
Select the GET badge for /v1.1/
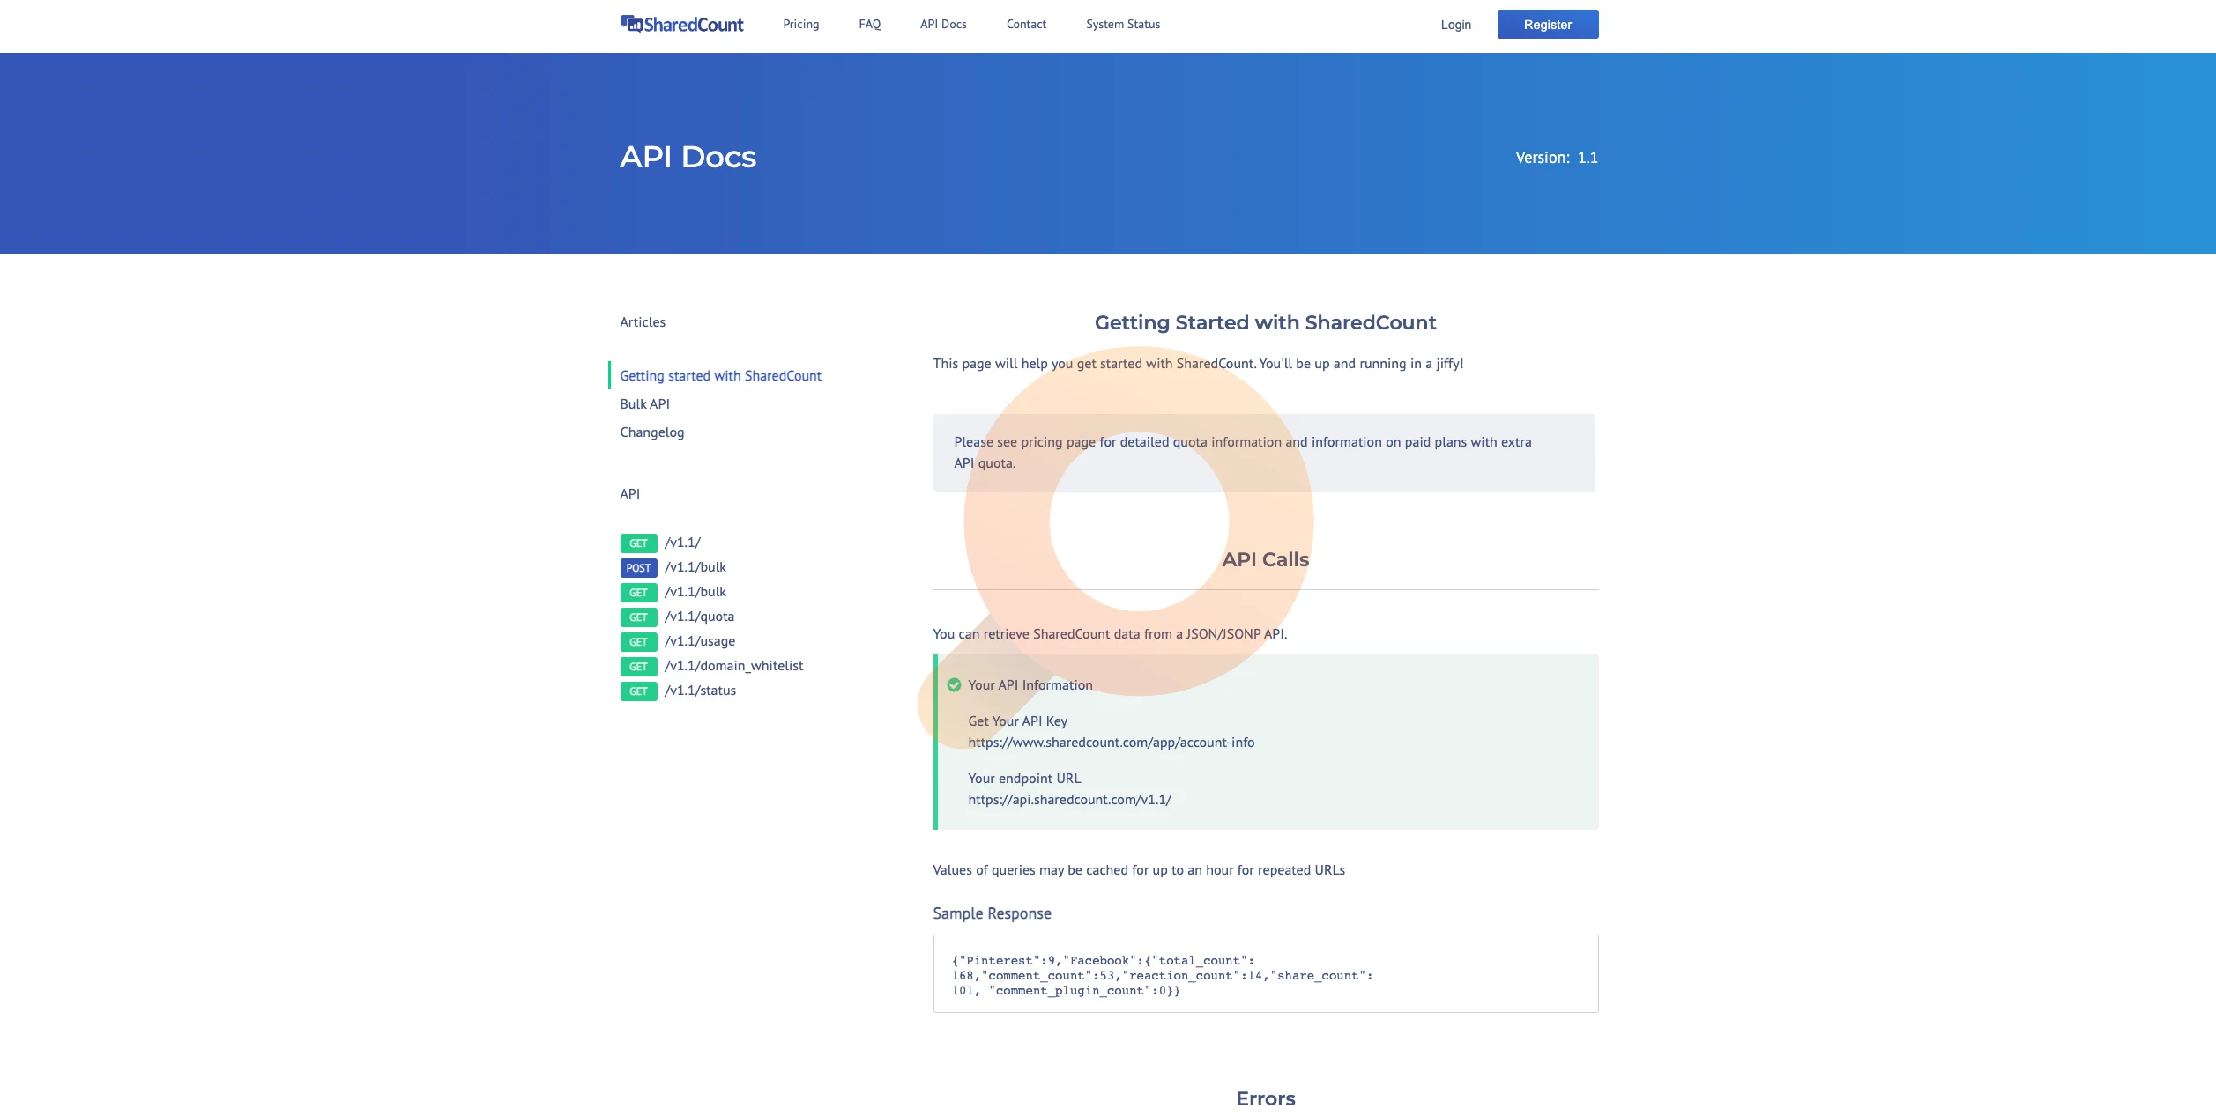point(638,543)
